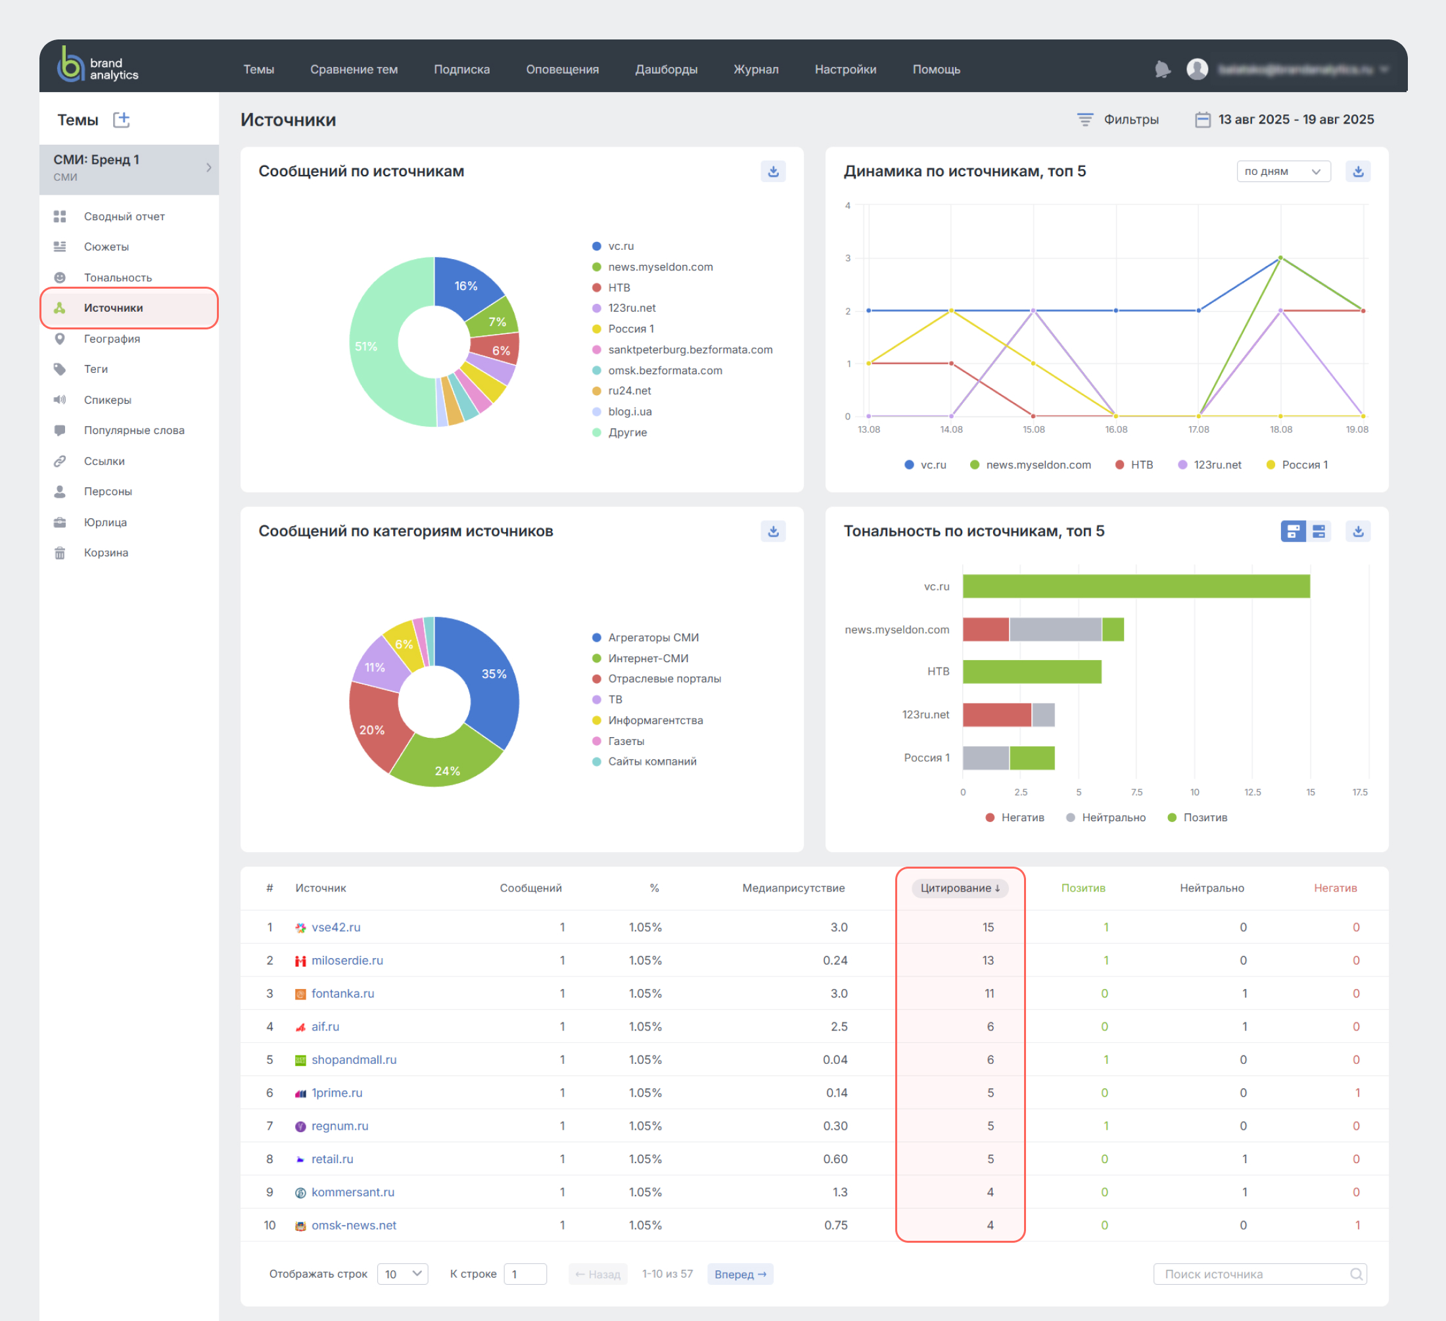Screen dimensions: 1446x1321
Task: Open the kommersant.ru source link
Action: coord(353,1193)
